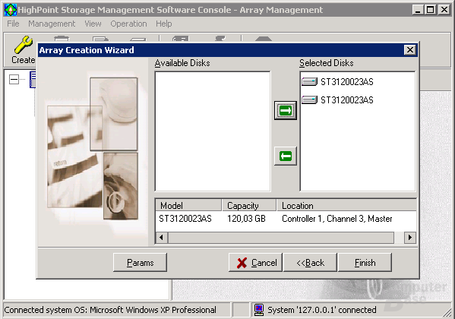This screenshot has width=455, height=319.
Task: Click inside the empty Available Disks list box
Action: [x=213, y=131]
